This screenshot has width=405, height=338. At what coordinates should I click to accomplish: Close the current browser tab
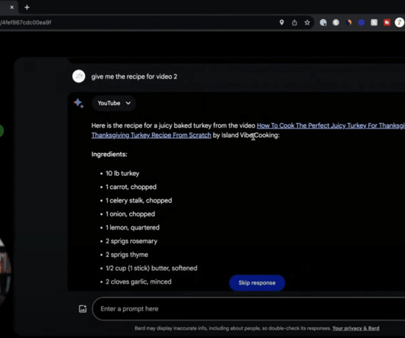pyautogui.click(x=12, y=7)
